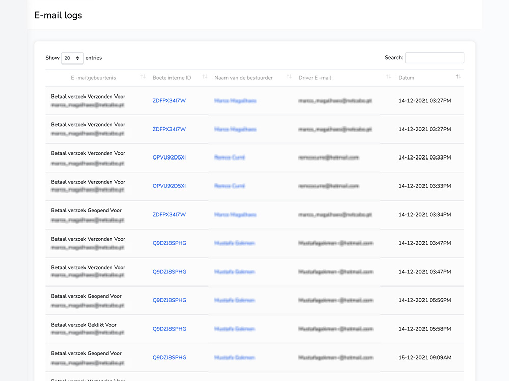Focus the Search input field
The width and height of the screenshot is (509, 381).
(x=434, y=58)
